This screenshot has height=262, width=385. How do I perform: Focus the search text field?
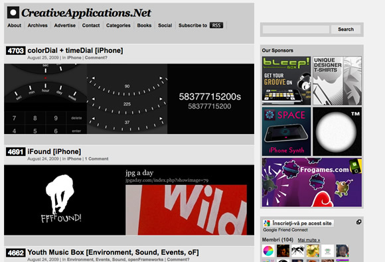tap(296, 29)
